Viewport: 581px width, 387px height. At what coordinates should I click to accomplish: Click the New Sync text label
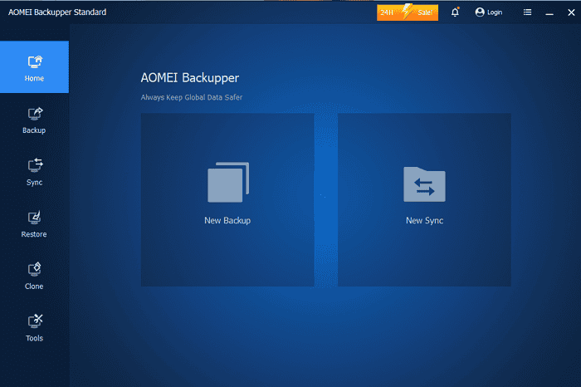click(x=424, y=221)
